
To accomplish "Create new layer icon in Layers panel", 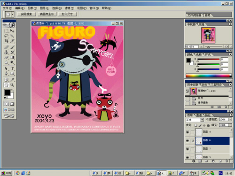I will pos(220,161).
